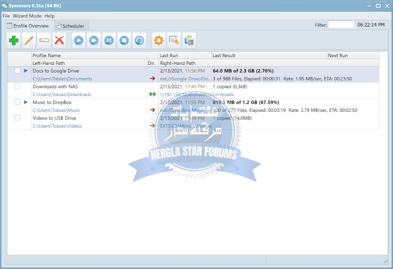The height and width of the screenshot is (269, 393).
Task: Switch to the Scheduler tab
Action: coord(73,26)
